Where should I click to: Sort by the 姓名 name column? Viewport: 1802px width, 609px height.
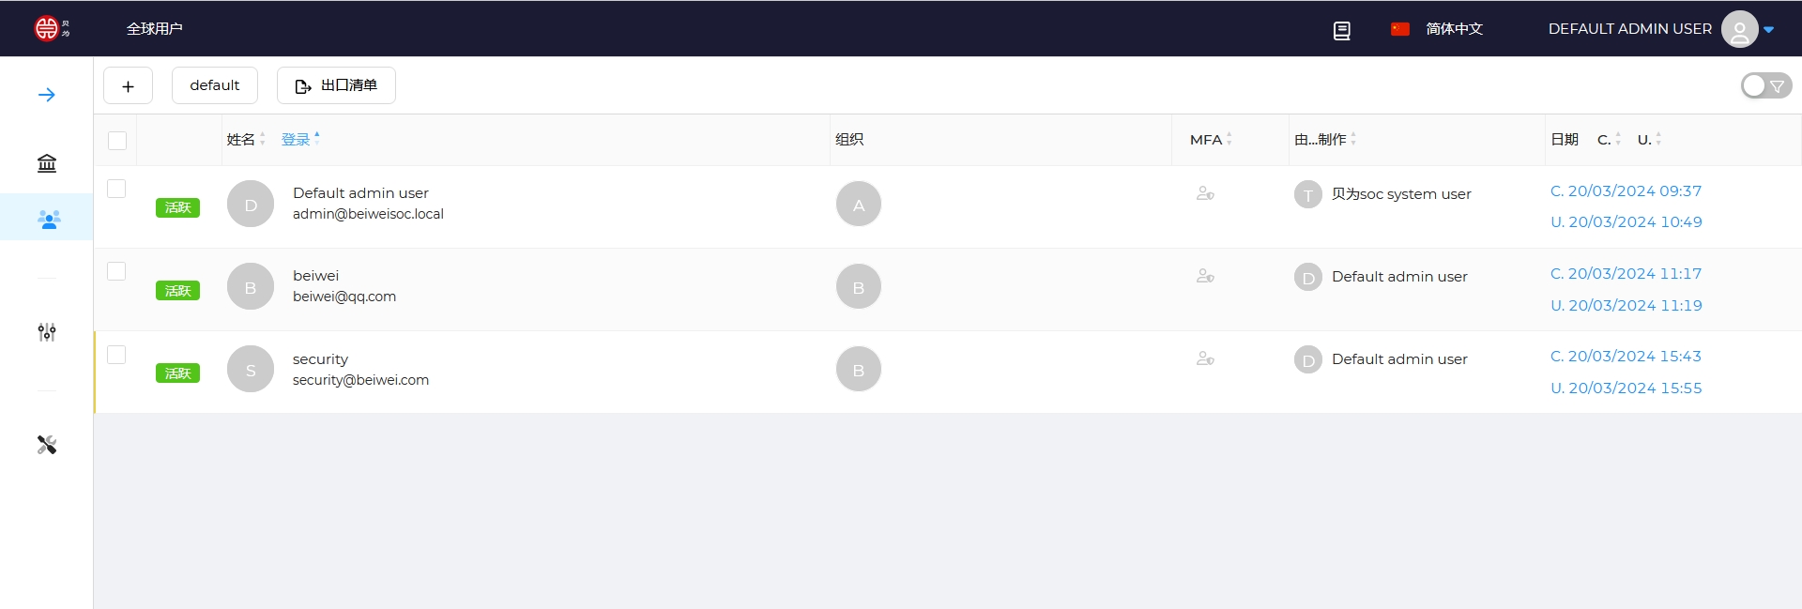point(246,139)
